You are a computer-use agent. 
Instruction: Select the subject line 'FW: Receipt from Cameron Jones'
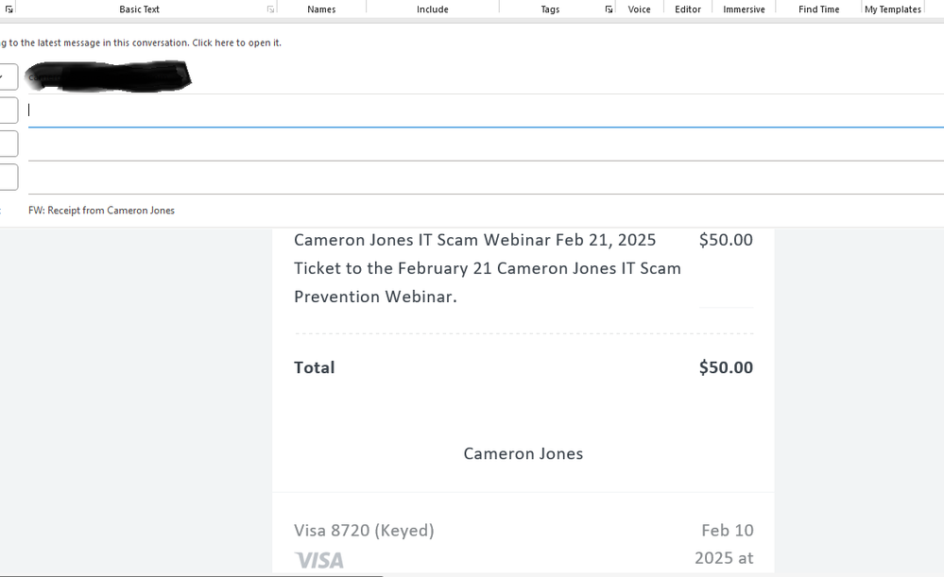[101, 211]
